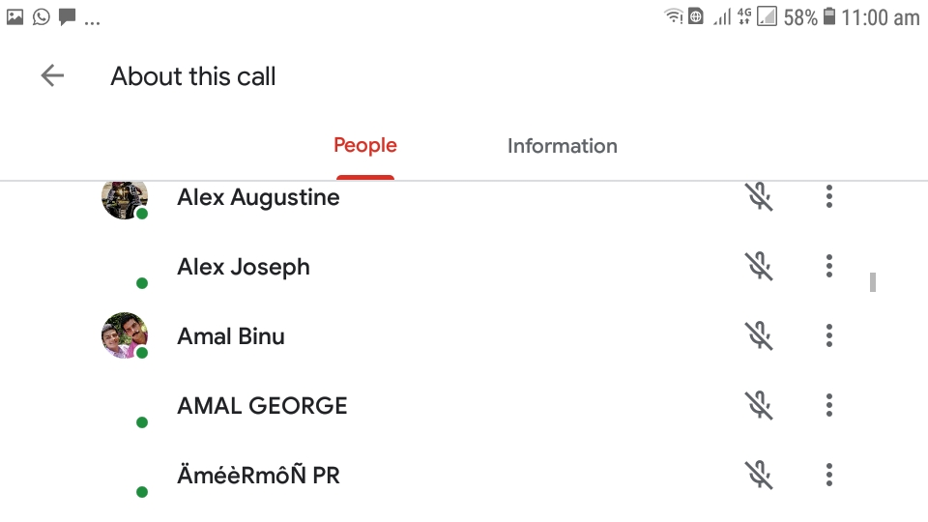Screen dimensions: 928x522
Task: Show the three-dot menu for ÄméèRmôÑ PR
Action: pyautogui.click(x=829, y=476)
